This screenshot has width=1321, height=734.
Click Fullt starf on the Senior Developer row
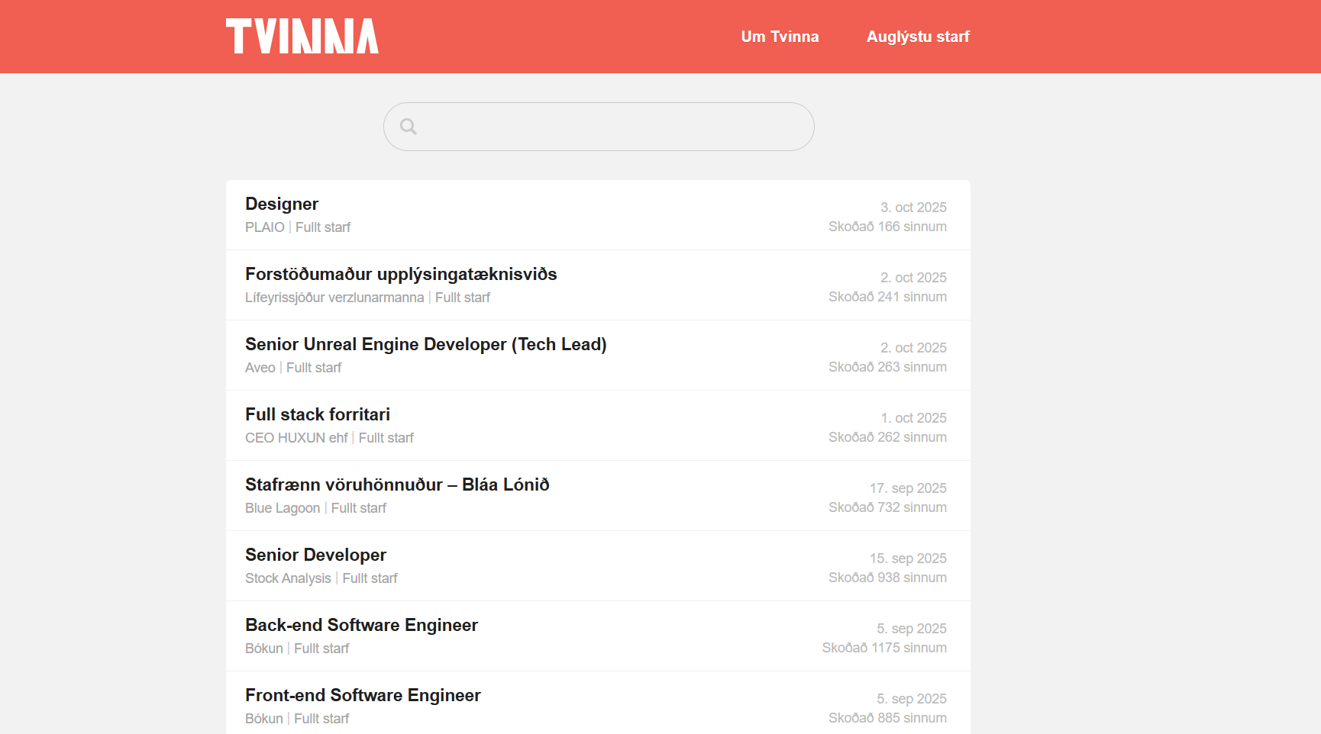coord(370,578)
